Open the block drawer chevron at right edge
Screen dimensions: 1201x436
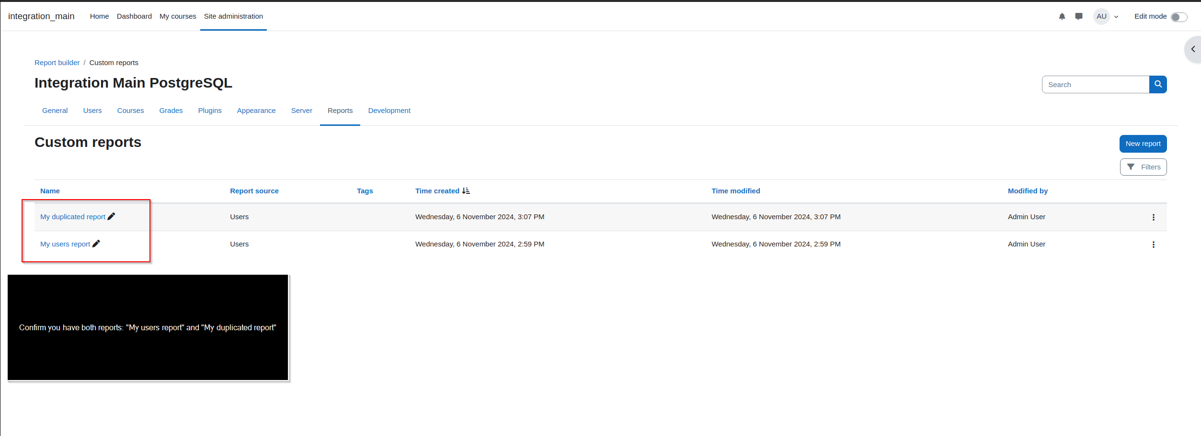click(x=1193, y=49)
